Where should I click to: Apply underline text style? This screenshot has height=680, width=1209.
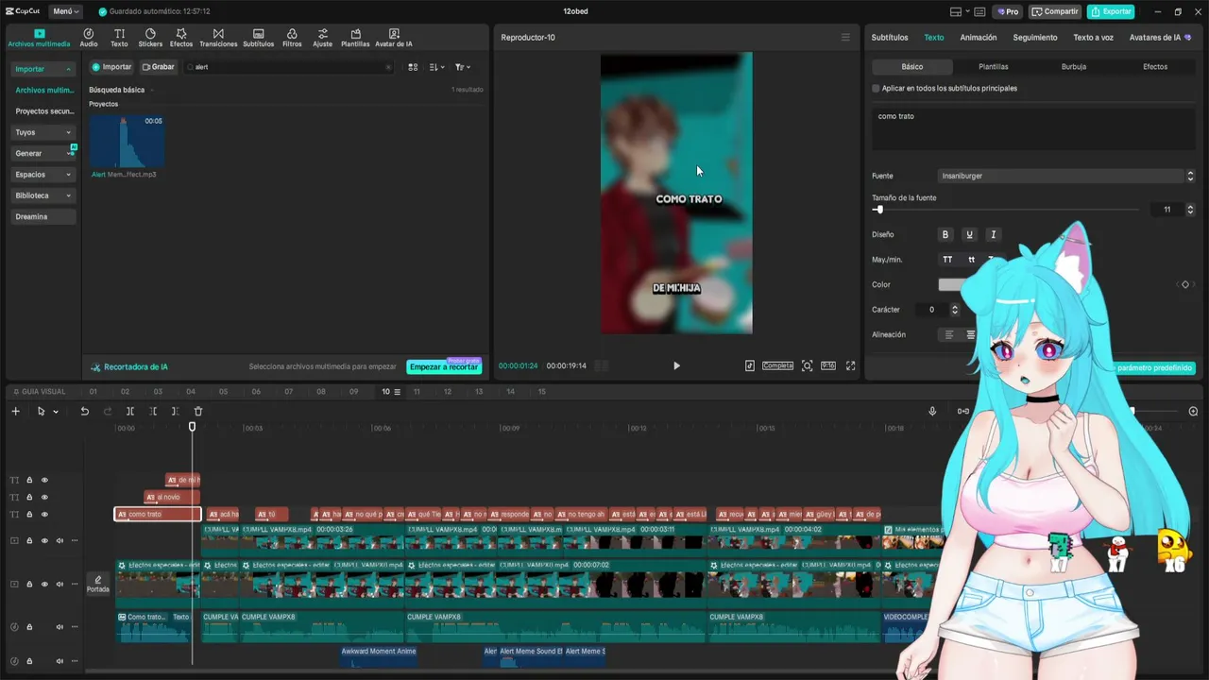click(969, 234)
